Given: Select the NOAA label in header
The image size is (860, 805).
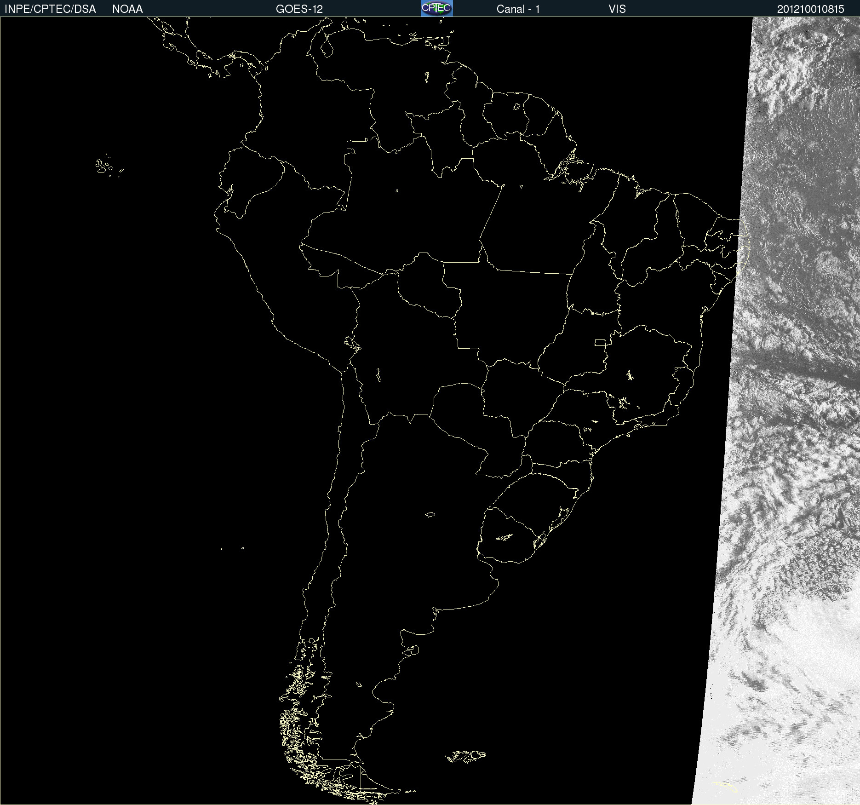Looking at the screenshot, I should pos(127,9).
